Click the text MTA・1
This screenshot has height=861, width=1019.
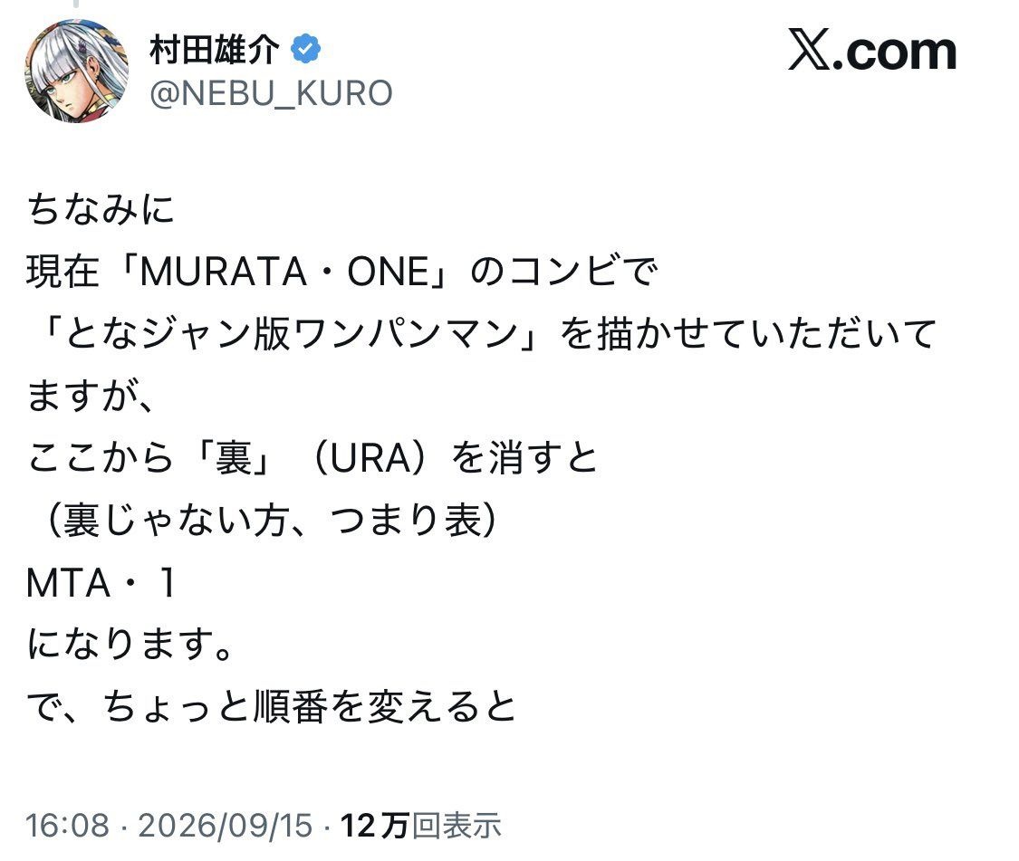tap(101, 583)
